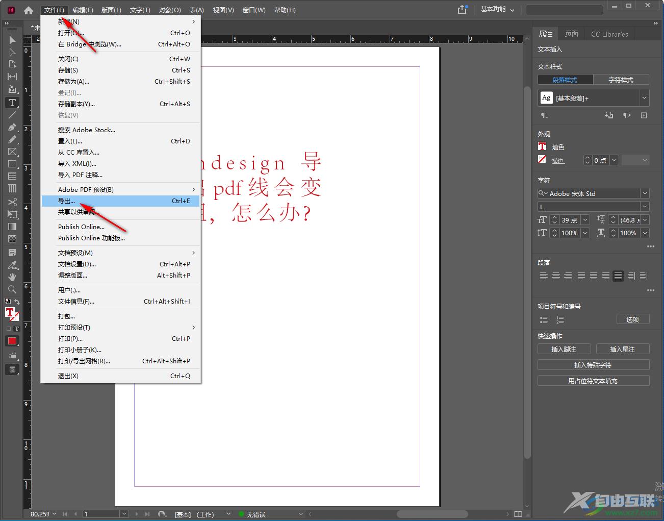Click the share document icon

coord(462,10)
